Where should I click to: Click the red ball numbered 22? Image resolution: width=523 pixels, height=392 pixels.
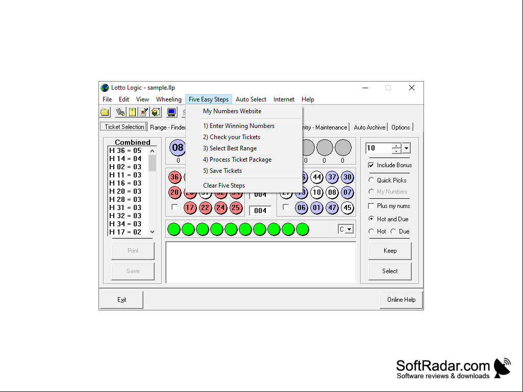[x=205, y=207]
